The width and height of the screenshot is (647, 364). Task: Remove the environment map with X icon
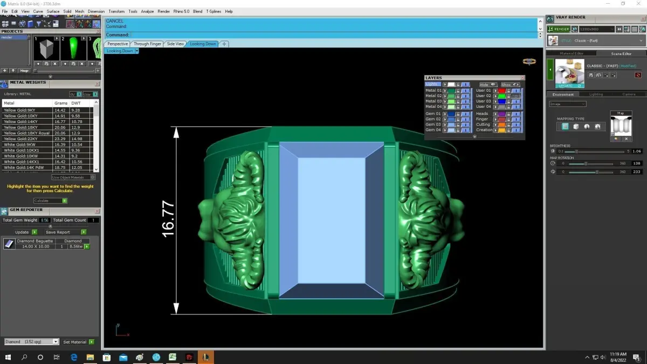627,139
